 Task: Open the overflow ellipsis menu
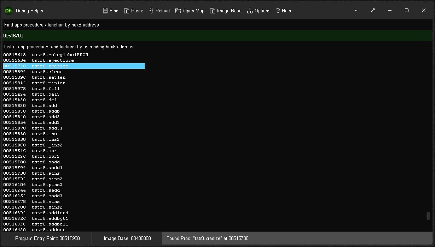pos(355,11)
